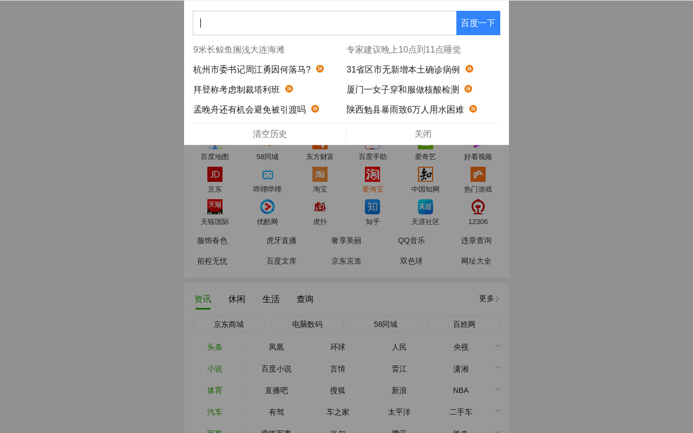693x433 pixels.
Task: Expand the 体育 row chevron
Action: [498, 389]
